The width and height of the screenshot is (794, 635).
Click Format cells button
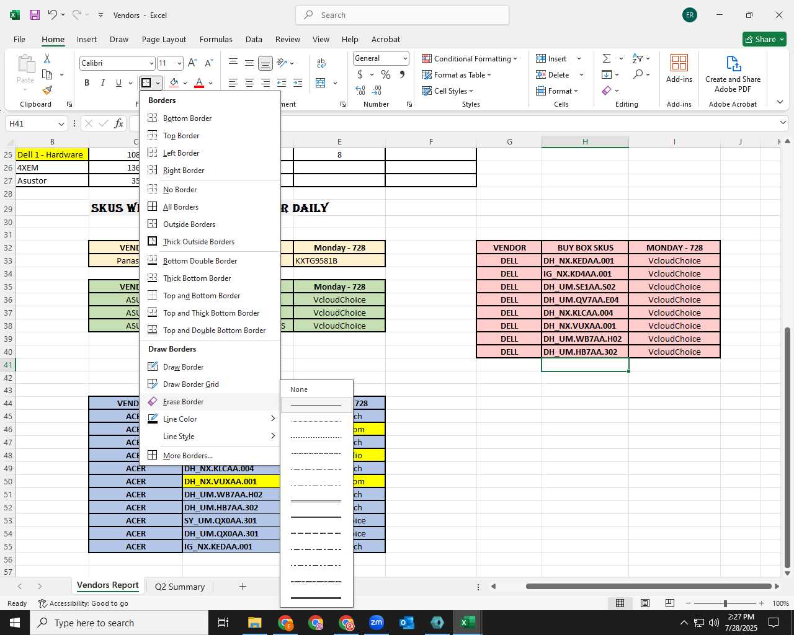coord(557,91)
